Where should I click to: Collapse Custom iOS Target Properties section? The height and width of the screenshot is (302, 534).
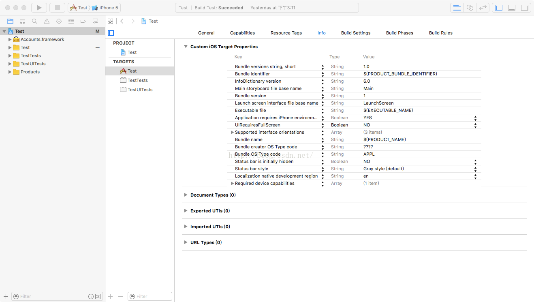click(186, 47)
